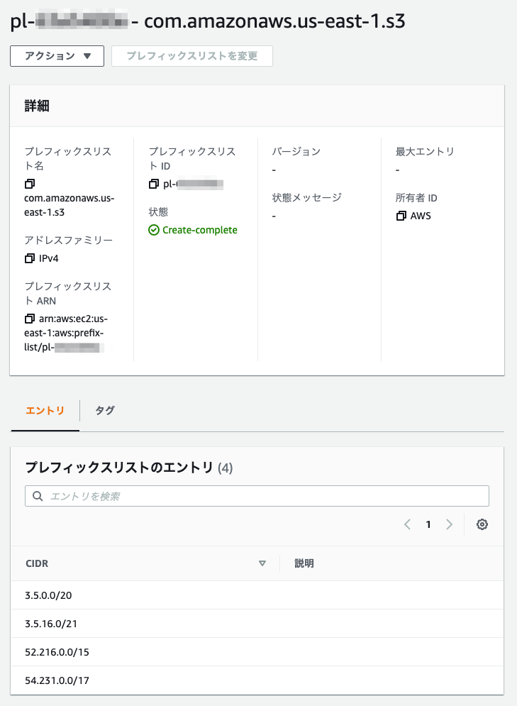The width and height of the screenshot is (517, 706).
Task: Click the 最大エントリ label
Action: (x=425, y=152)
